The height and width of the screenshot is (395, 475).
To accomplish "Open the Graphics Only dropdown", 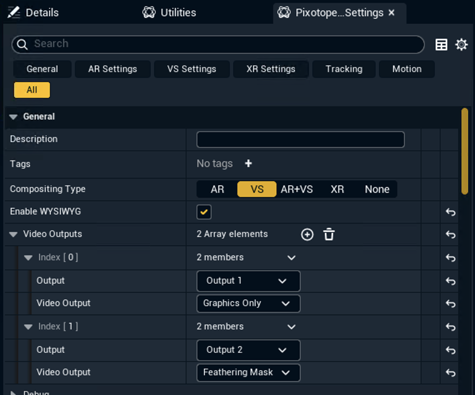I will point(248,303).
